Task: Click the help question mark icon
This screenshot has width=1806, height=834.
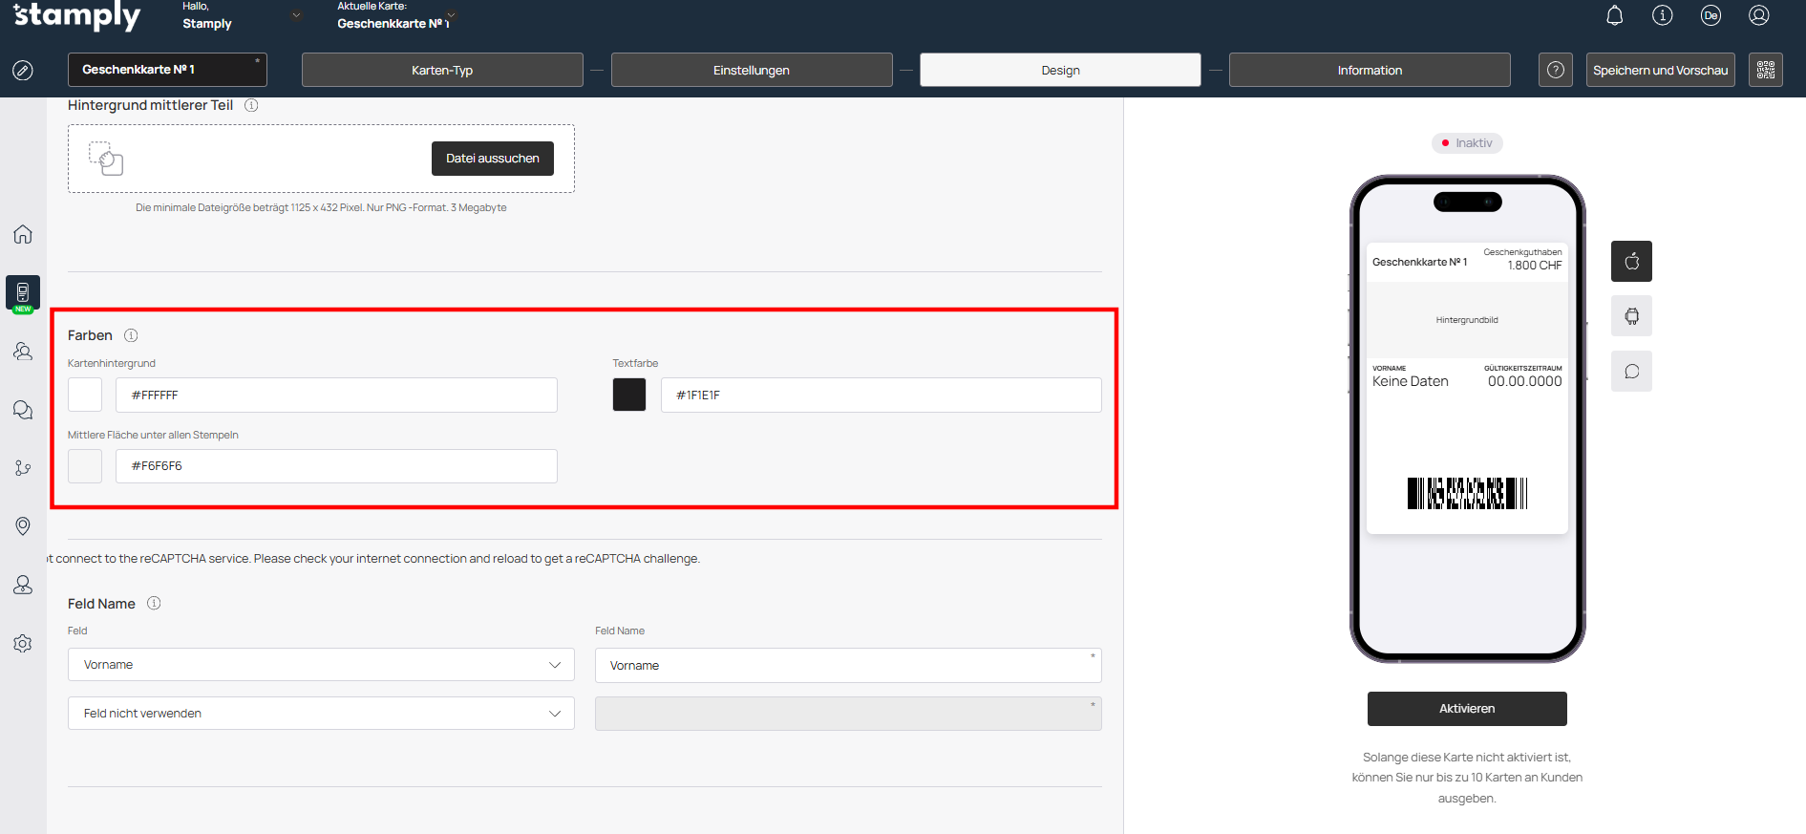Action: (x=1556, y=70)
